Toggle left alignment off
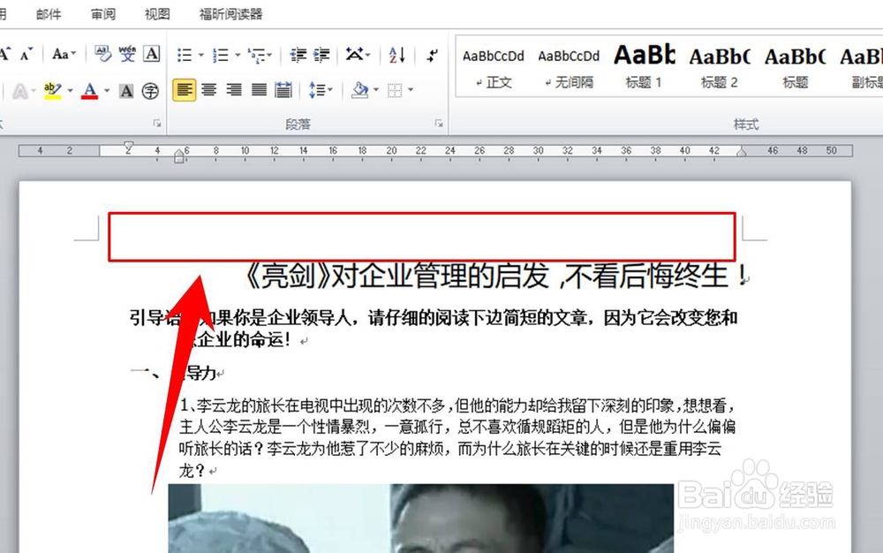The height and width of the screenshot is (553, 883). pyautogui.click(x=185, y=89)
